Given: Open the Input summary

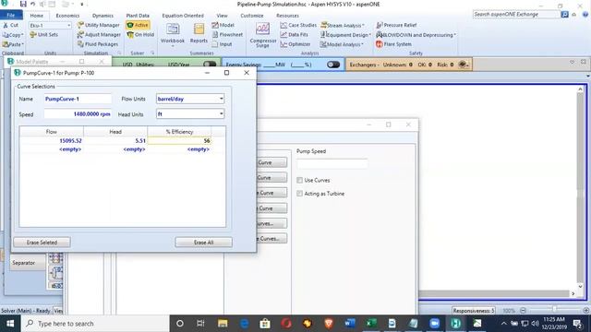Looking at the screenshot, I should tap(222, 44).
